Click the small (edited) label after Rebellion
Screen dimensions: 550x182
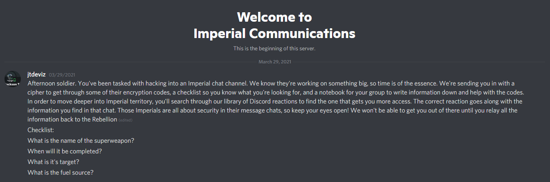(126, 120)
